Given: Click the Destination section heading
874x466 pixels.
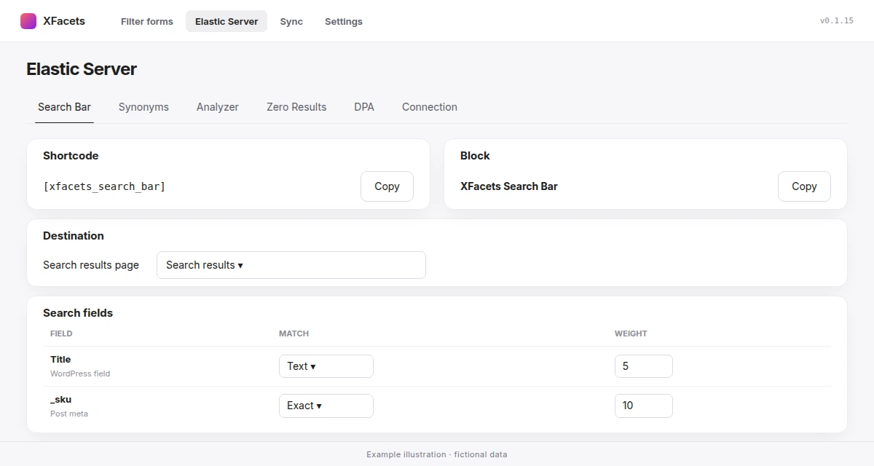Looking at the screenshot, I should (x=74, y=236).
